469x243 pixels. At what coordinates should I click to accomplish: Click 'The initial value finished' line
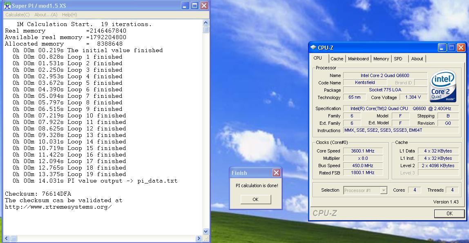[88, 50]
